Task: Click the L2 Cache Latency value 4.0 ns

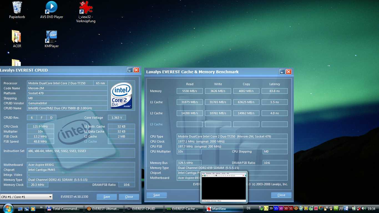Action: point(275,113)
